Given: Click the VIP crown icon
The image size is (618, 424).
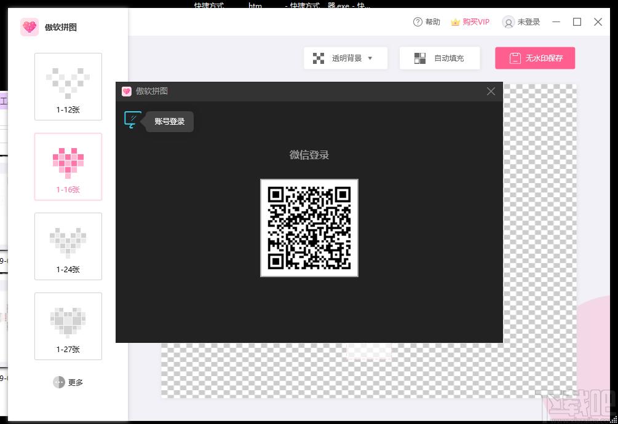Looking at the screenshot, I should [x=455, y=22].
